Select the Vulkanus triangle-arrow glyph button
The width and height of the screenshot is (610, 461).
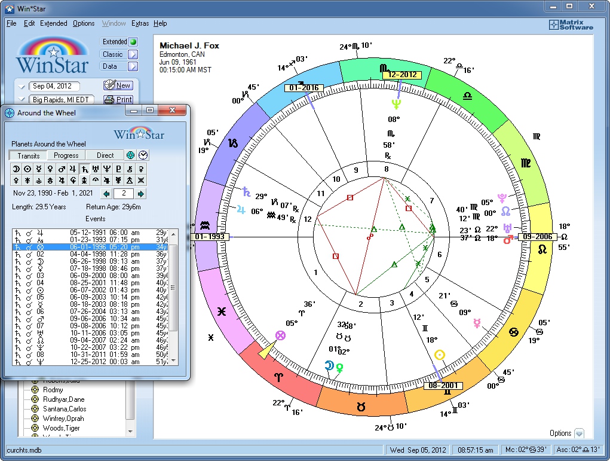[130, 180]
